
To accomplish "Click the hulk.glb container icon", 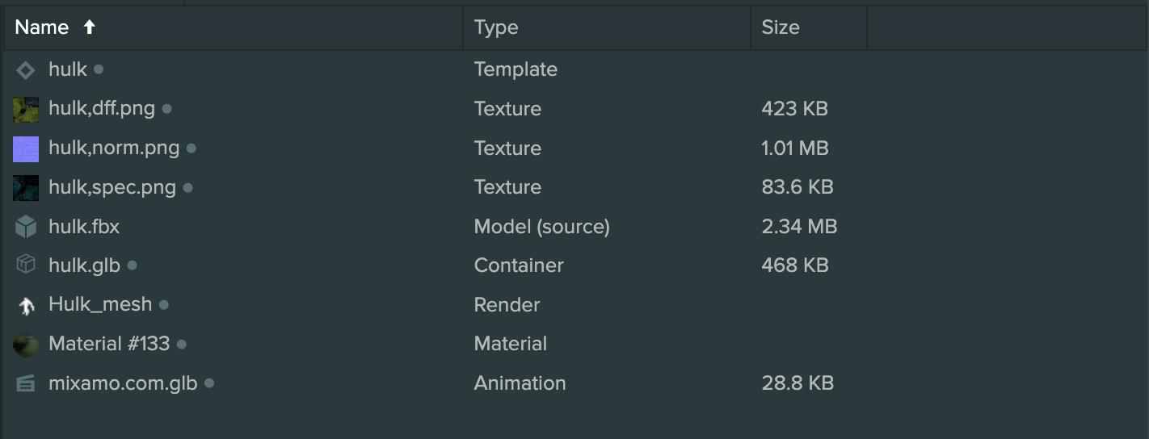I will pyautogui.click(x=26, y=265).
